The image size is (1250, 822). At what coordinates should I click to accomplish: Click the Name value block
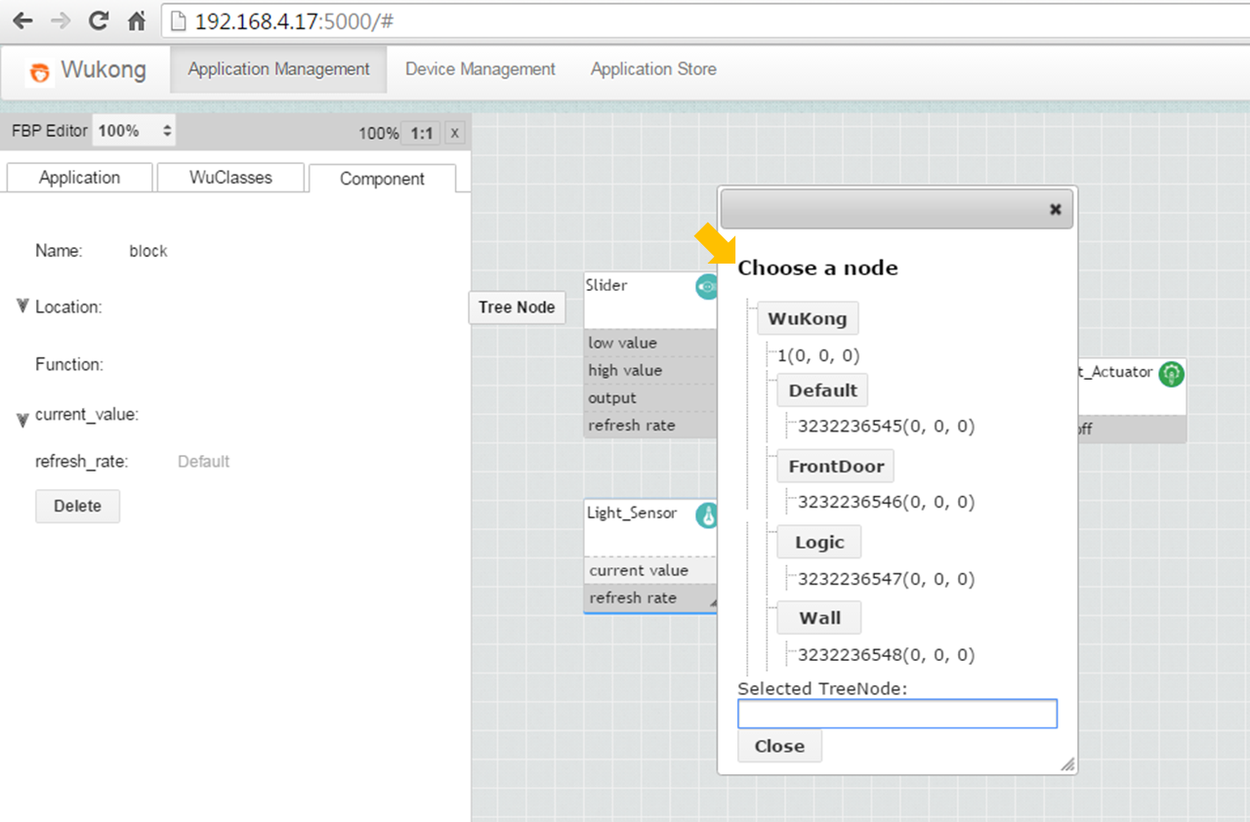(148, 251)
